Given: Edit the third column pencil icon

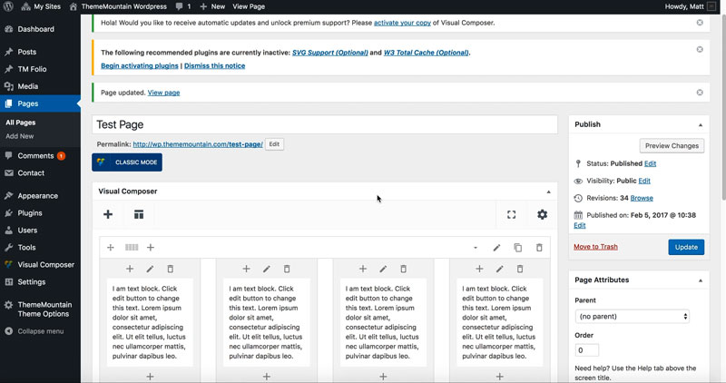Looking at the screenshot, I should click(x=383, y=269).
